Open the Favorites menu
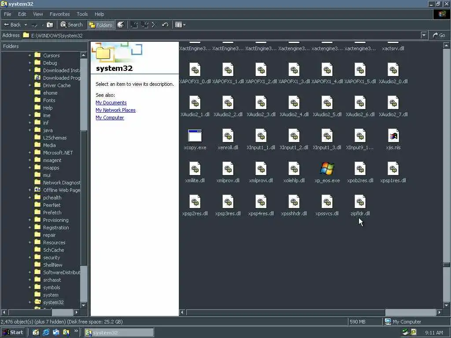This screenshot has width=451, height=338. tap(60, 14)
